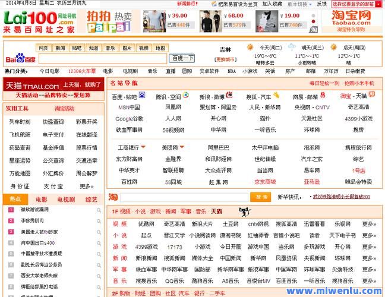
Task: Click the icon beside 搜狐·汽车
Action: [x=276, y=95]
